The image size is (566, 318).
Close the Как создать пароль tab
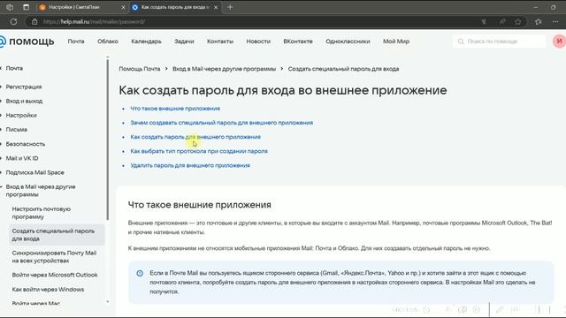tap(216, 7)
